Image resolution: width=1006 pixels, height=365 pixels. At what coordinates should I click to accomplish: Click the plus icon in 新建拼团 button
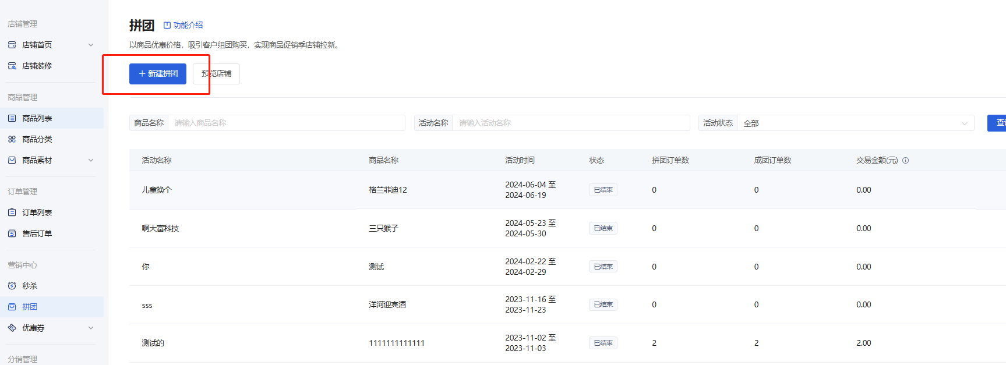tap(142, 73)
